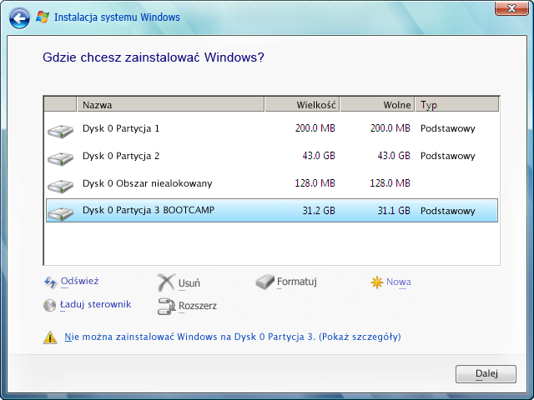
Task: Click the Ładuj sterownik CD icon
Action: point(49,305)
